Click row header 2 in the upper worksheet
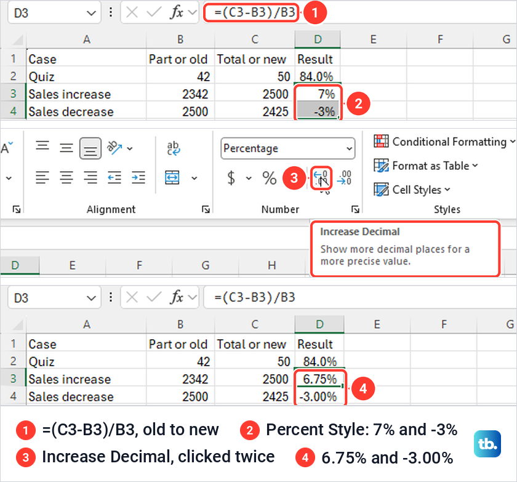Screen dimensions: 517x482 13,76
